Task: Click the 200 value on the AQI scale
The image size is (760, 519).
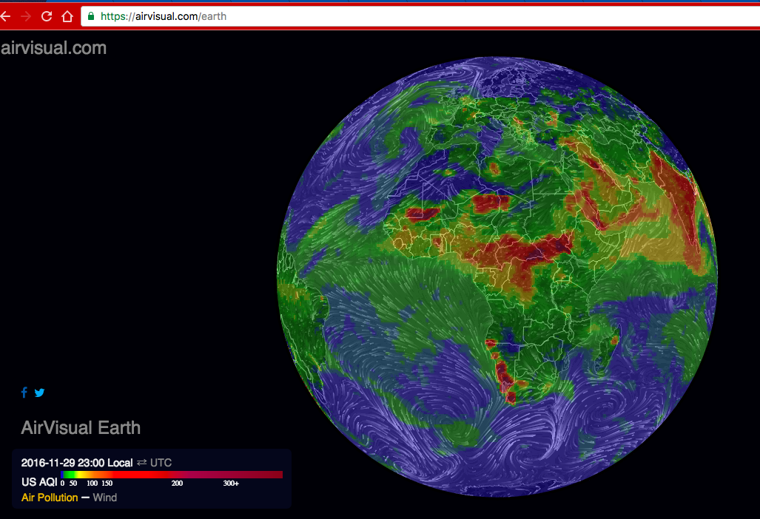Action: 177,484
